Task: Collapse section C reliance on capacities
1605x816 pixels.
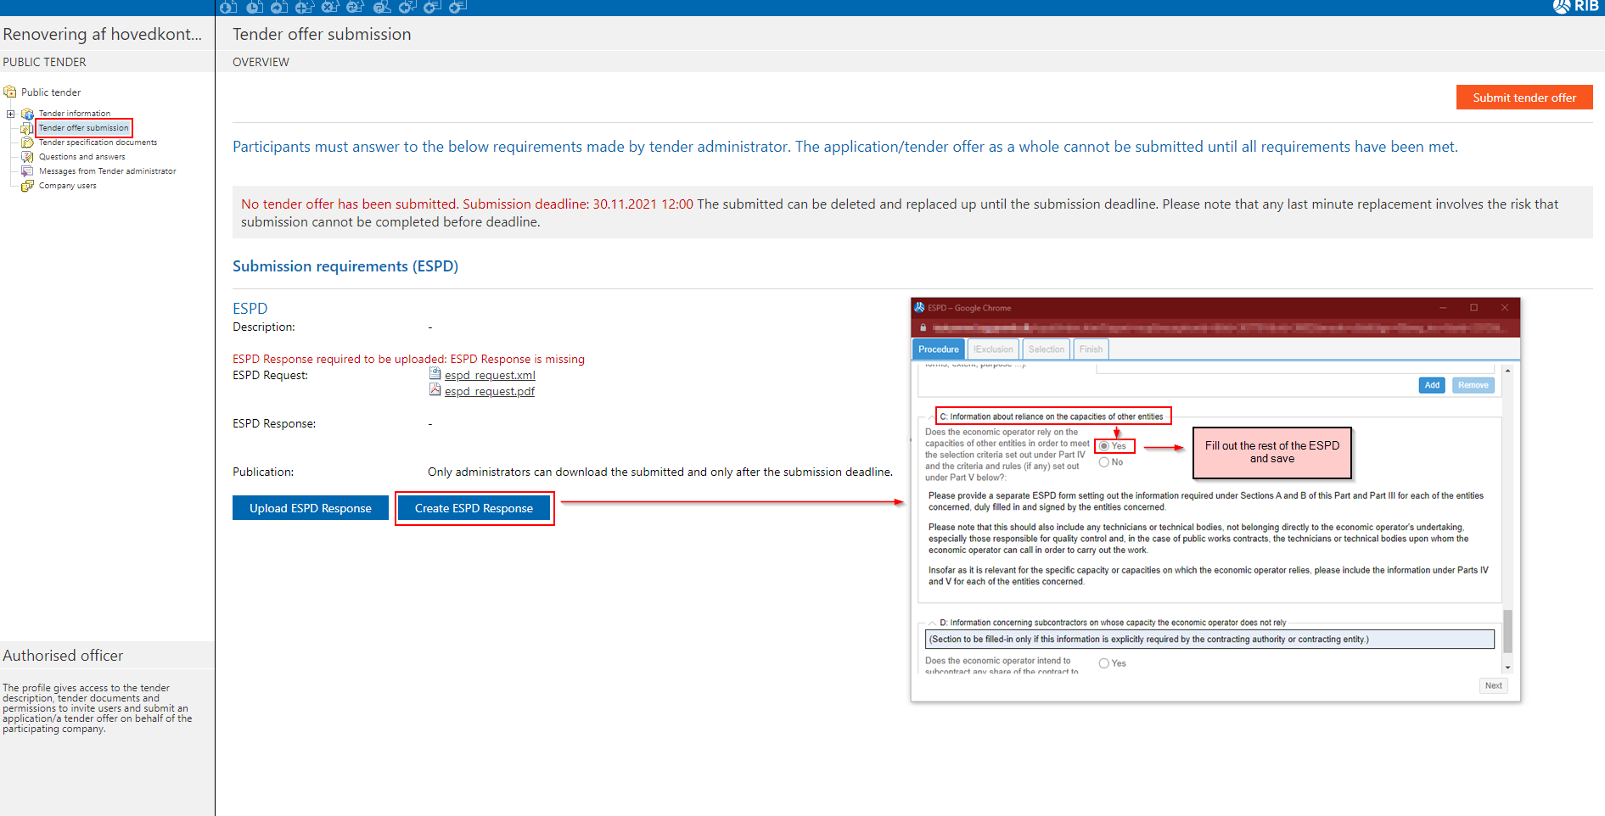Action: coord(932,417)
